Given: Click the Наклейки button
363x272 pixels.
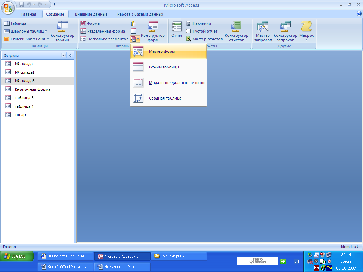Looking at the screenshot, I should [199, 23].
